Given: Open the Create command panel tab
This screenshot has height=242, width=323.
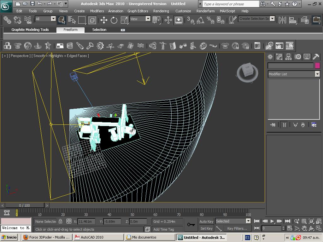Looking at the screenshot, I should [270, 57].
